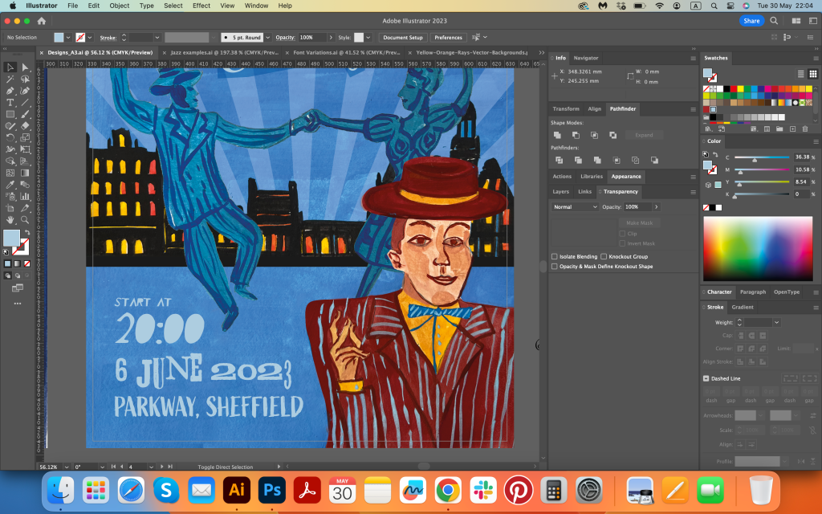Check the Knockout Group option
The height and width of the screenshot is (514, 822).
[x=604, y=256]
